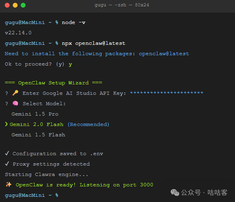Choose the 'Gemini 1.5 Pro' model option
Image resolution: width=235 pixels, height=202 pixels.
pyautogui.click(x=35, y=114)
